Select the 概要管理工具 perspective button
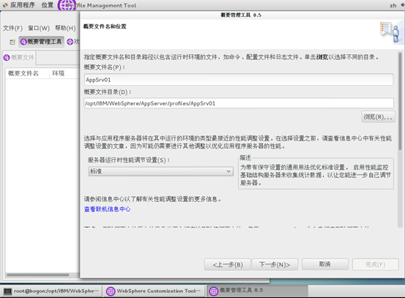Viewport: 405px width, 298px height. tap(41, 42)
